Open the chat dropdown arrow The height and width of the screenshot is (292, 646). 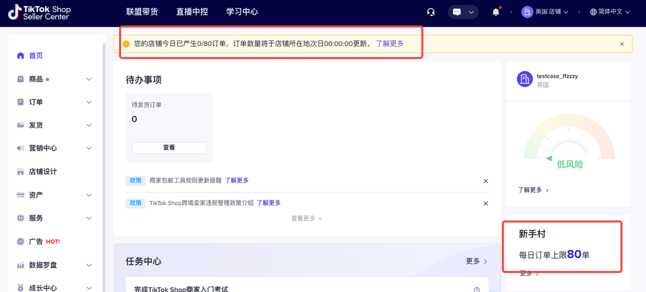471,12
